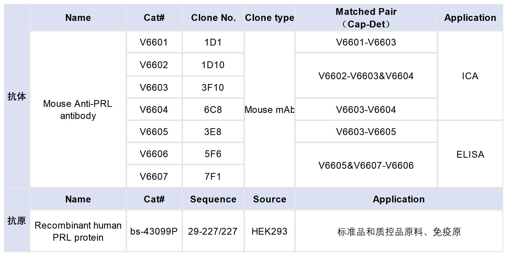Click matched pair V6602-V6603&V6604 cell

click(366, 76)
